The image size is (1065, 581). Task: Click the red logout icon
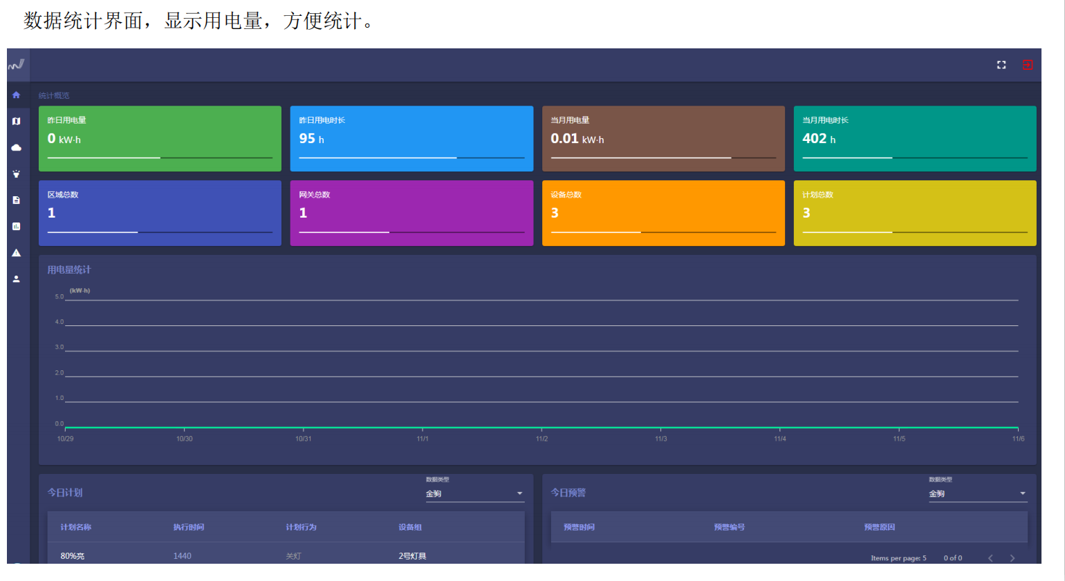[x=1028, y=65]
